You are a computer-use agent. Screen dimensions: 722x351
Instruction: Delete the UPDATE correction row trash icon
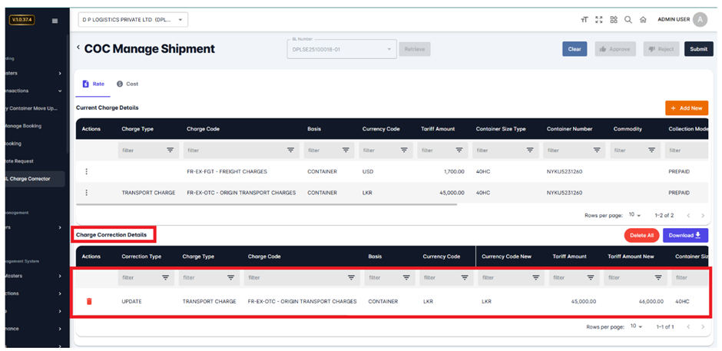88,301
